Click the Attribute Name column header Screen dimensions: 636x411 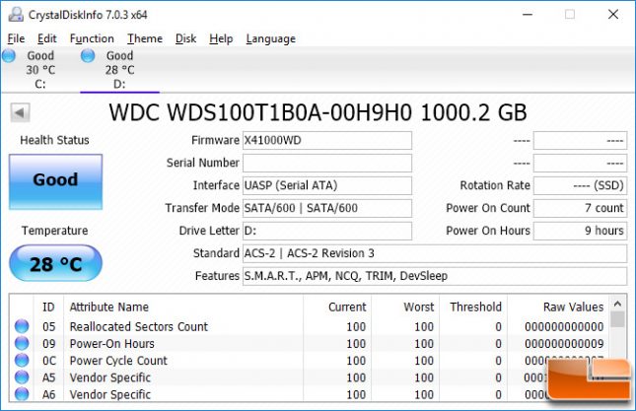point(183,307)
